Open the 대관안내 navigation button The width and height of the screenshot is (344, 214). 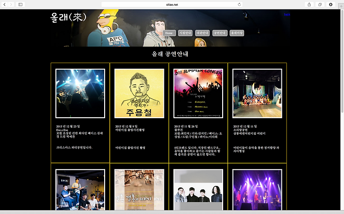coord(202,33)
